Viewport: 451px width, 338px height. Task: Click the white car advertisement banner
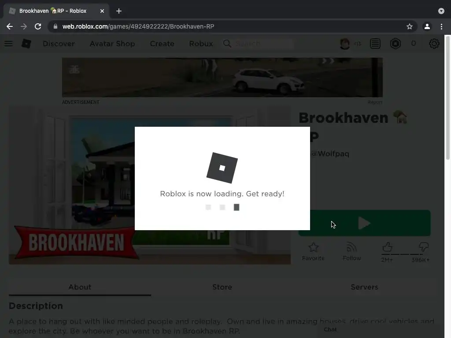point(222,77)
